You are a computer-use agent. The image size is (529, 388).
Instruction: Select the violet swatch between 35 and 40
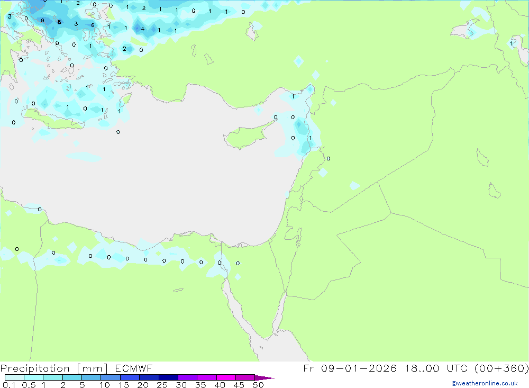coord(207,377)
